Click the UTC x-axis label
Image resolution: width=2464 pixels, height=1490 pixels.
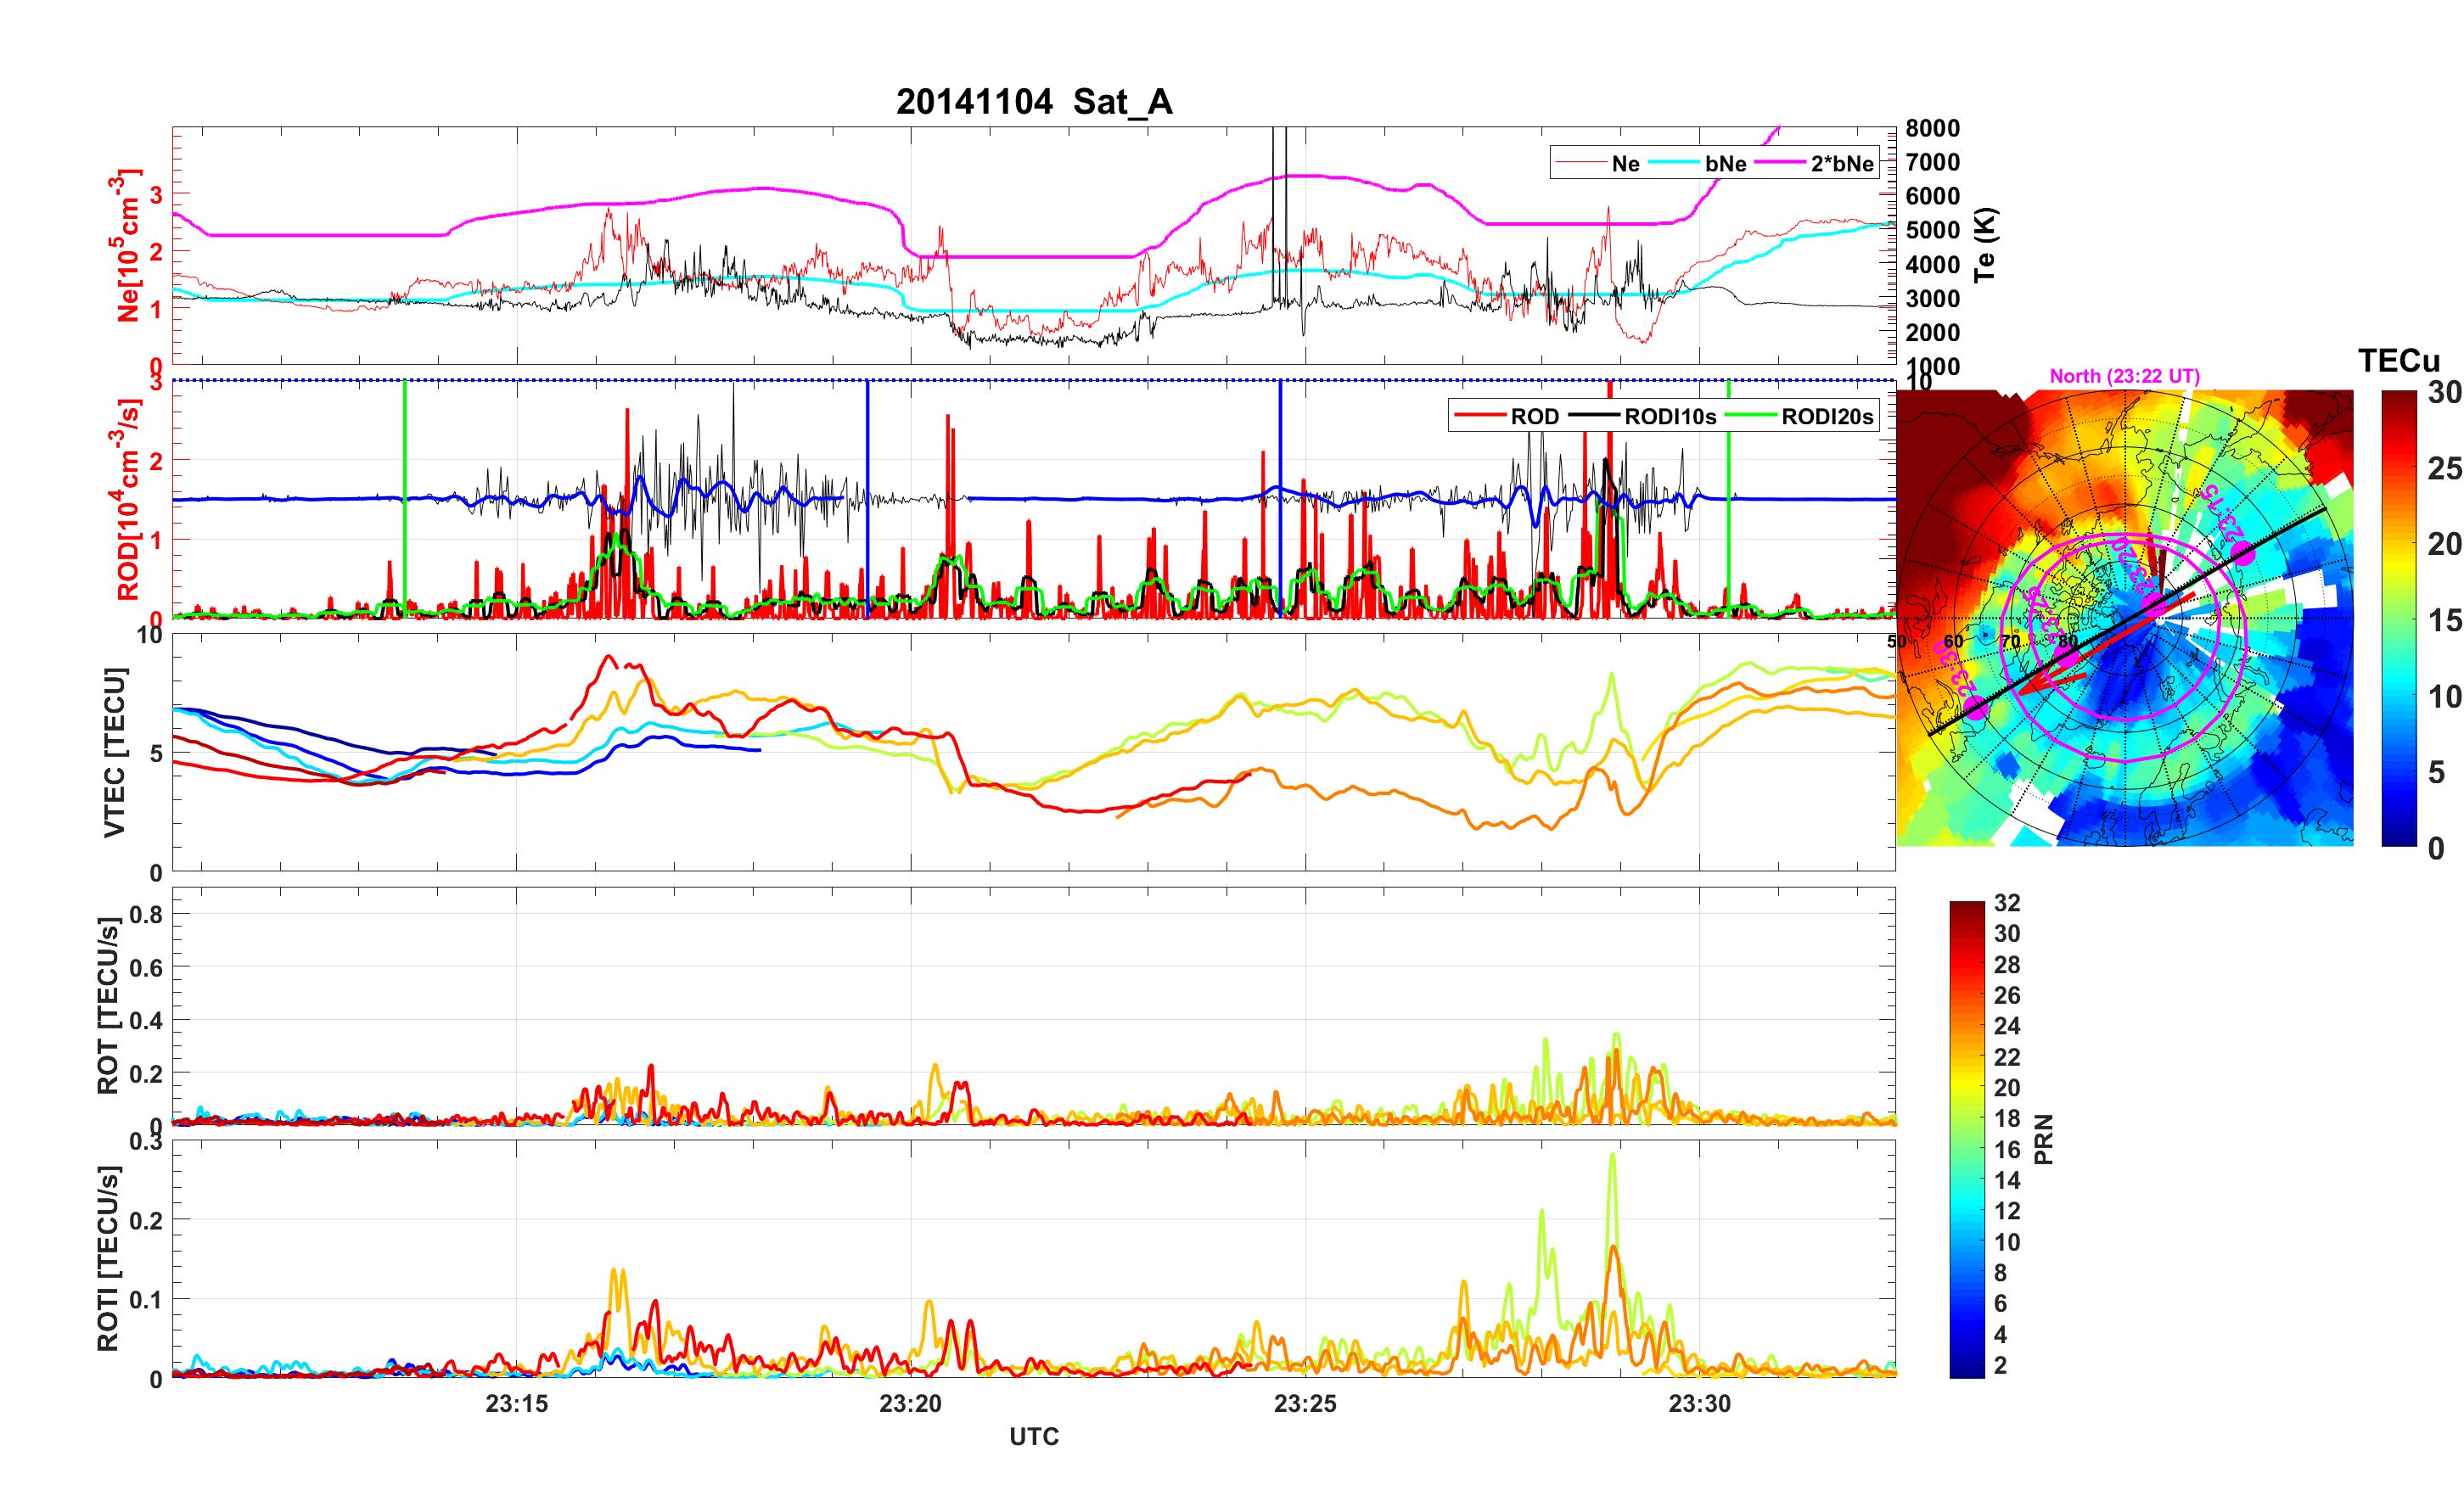point(1033,1436)
